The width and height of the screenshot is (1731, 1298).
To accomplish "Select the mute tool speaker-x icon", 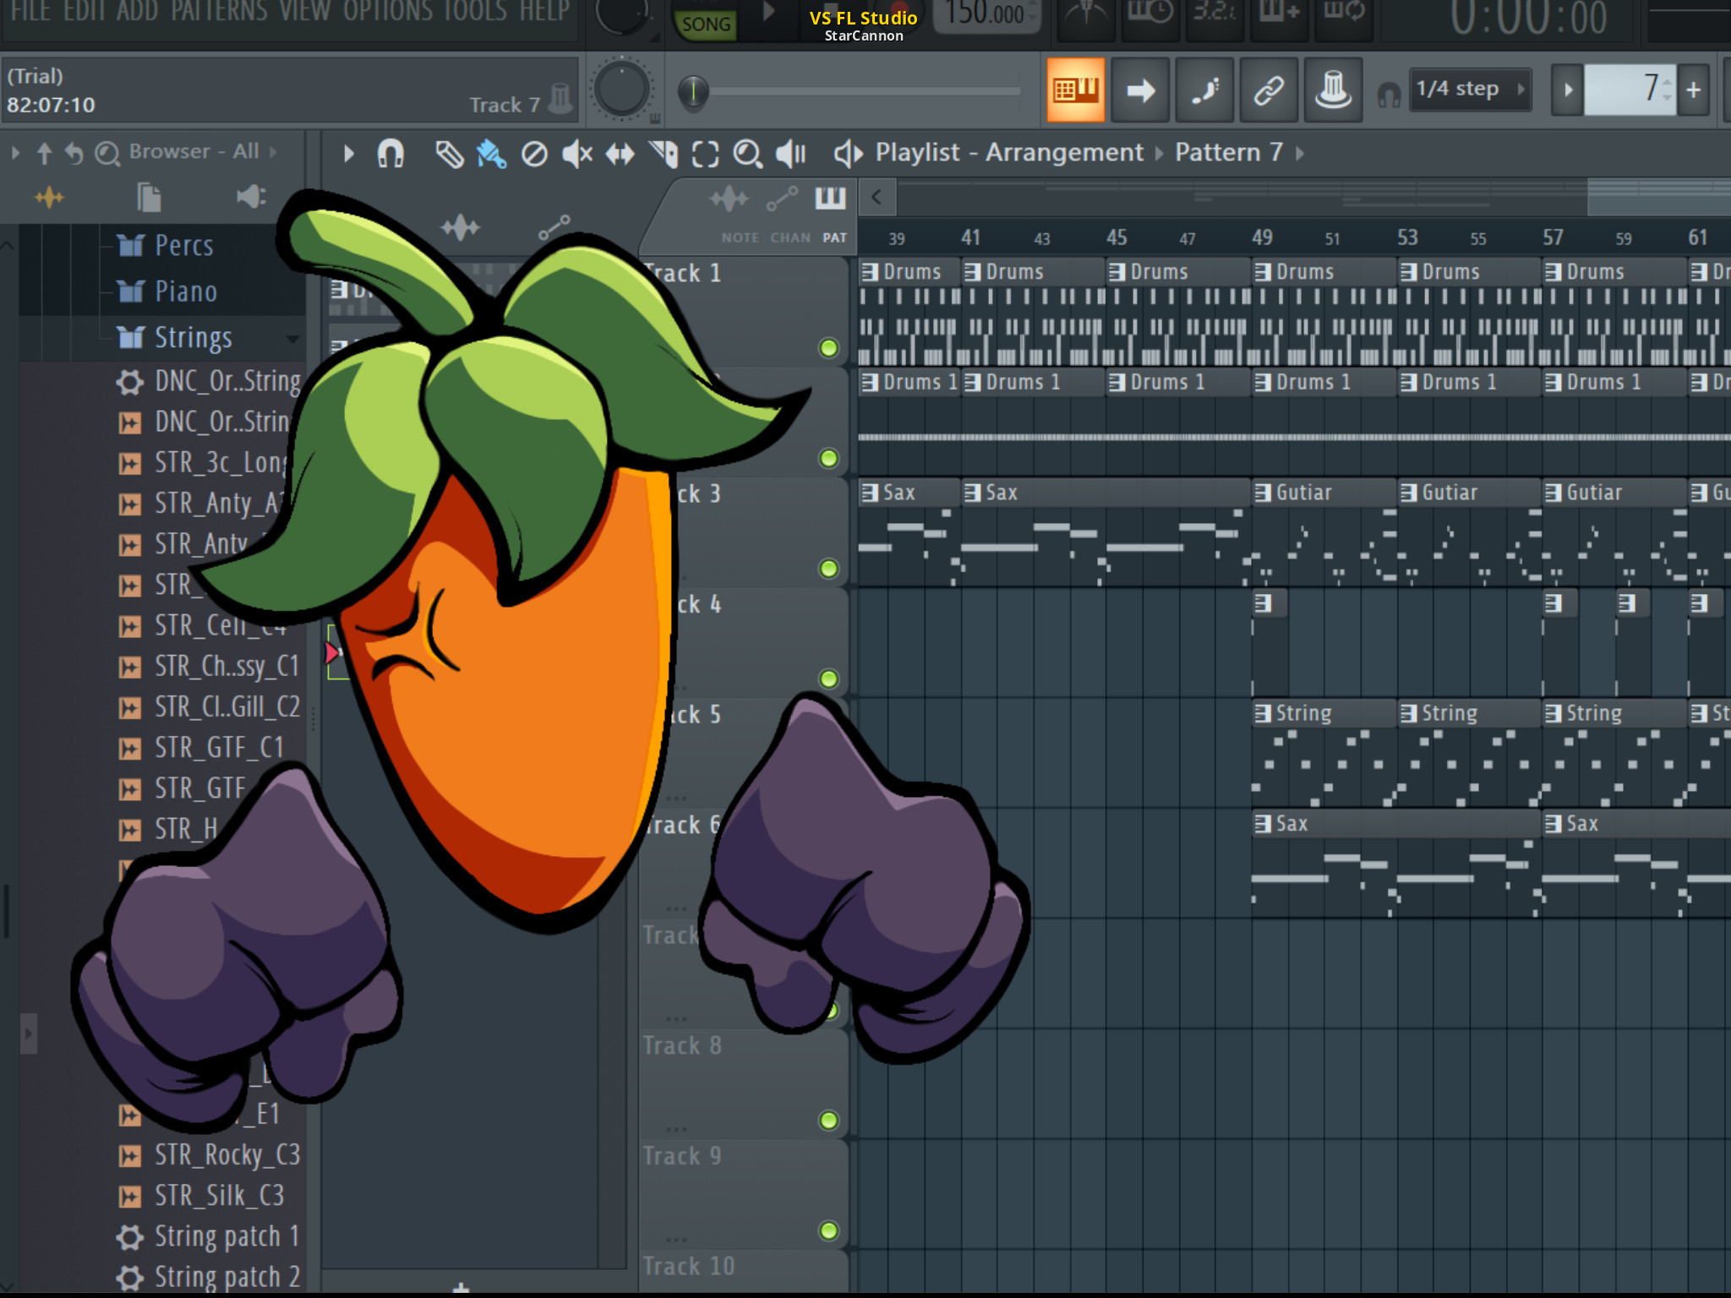I will pyautogui.click(x=577, y=154).
